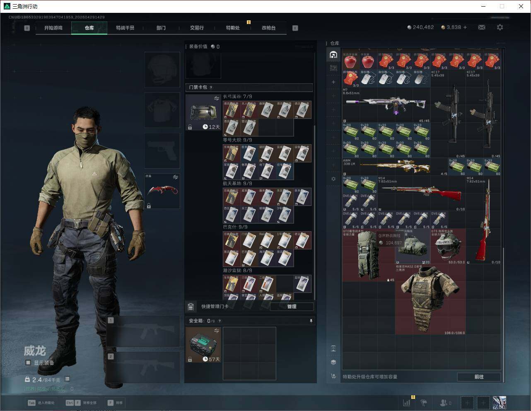Image resolution: width=531 pixels, height=411 pixels.
Task: Select the red apple in first warehouse cell
Action: click(x=351, y=61)
